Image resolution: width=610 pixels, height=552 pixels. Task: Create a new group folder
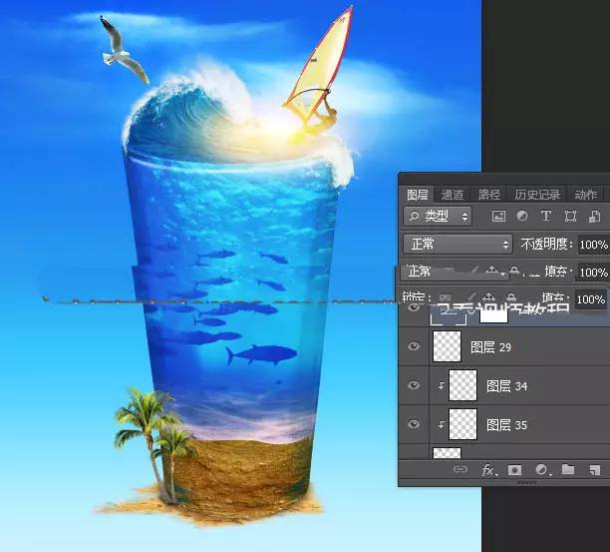click(x=568, y=469)
